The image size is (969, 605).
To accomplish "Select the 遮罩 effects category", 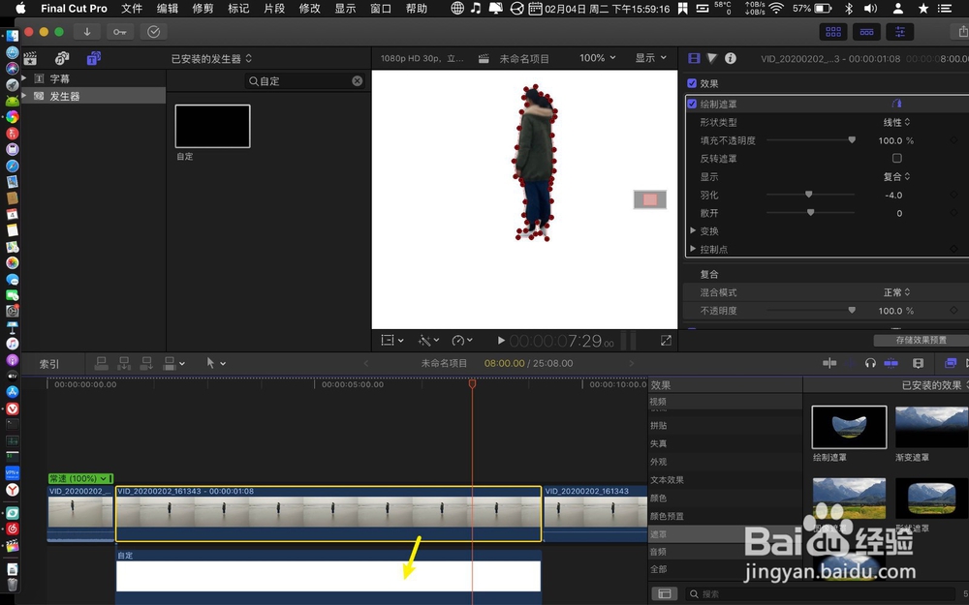I will pos(726,534).
